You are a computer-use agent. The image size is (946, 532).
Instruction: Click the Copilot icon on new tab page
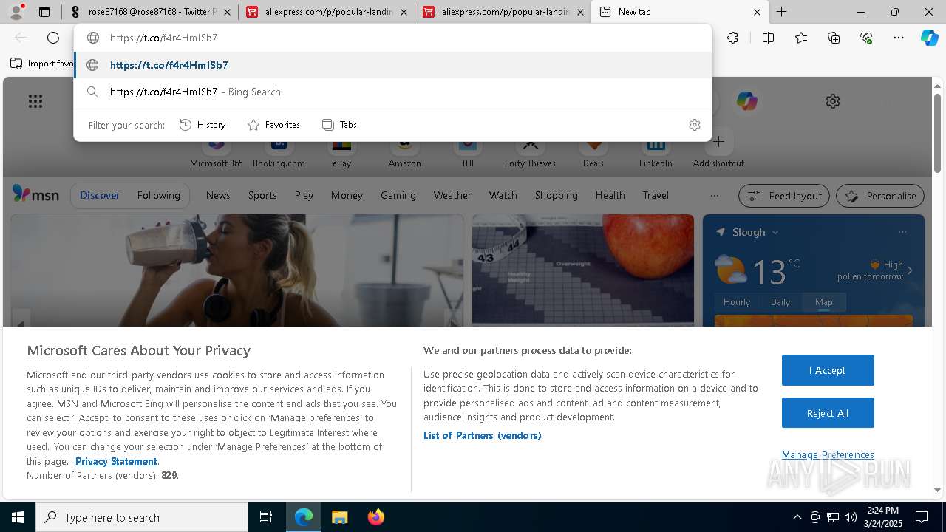pyautogui.click(x=746, y=101)
